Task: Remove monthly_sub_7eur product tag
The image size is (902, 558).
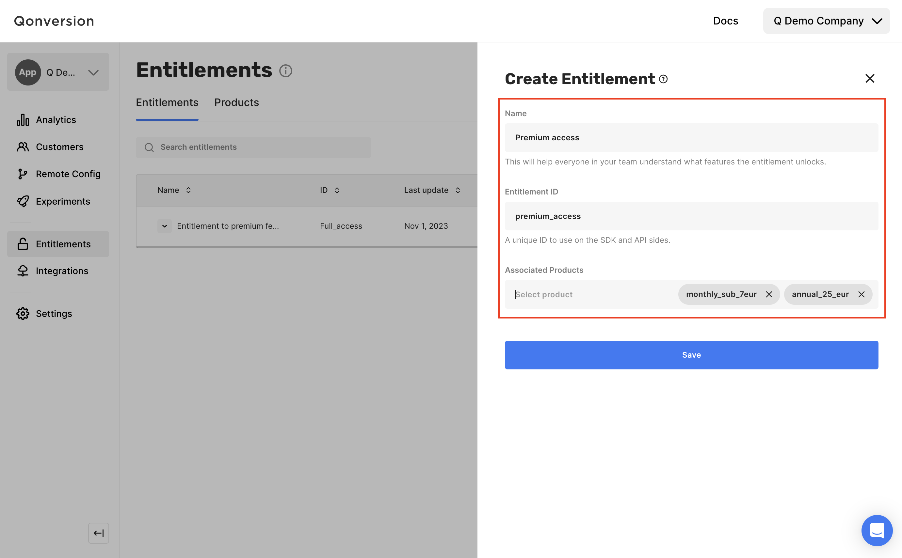Action: point(769,294)
